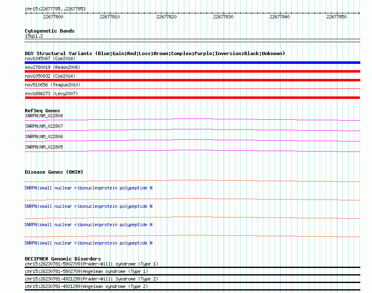The image size is (372, 293).
Task: Open Angelman syndrome (Type 2) entry
Action: [x=87, y=287]
